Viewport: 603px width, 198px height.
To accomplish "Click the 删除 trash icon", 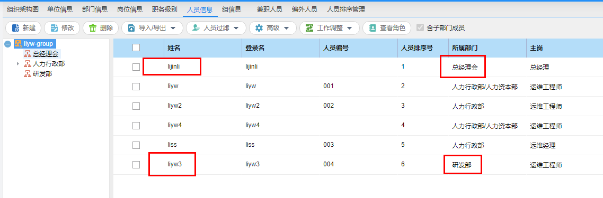I will 93,28.
